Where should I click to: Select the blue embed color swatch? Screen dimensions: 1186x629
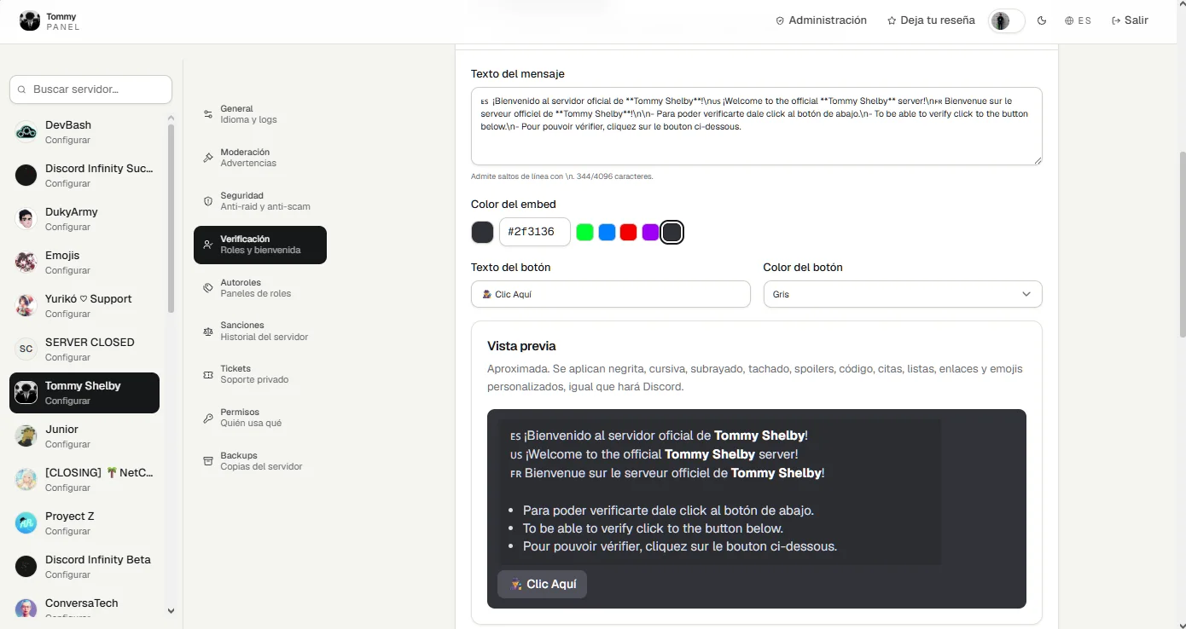click(607, 232)
